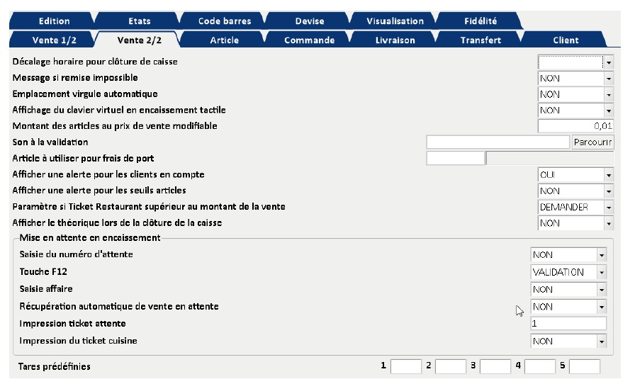
Task: Switch to the Livraison tab
Action: click(x=395, y=40)
